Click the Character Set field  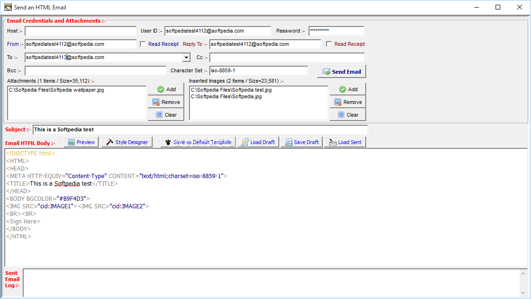pos(259,71)
